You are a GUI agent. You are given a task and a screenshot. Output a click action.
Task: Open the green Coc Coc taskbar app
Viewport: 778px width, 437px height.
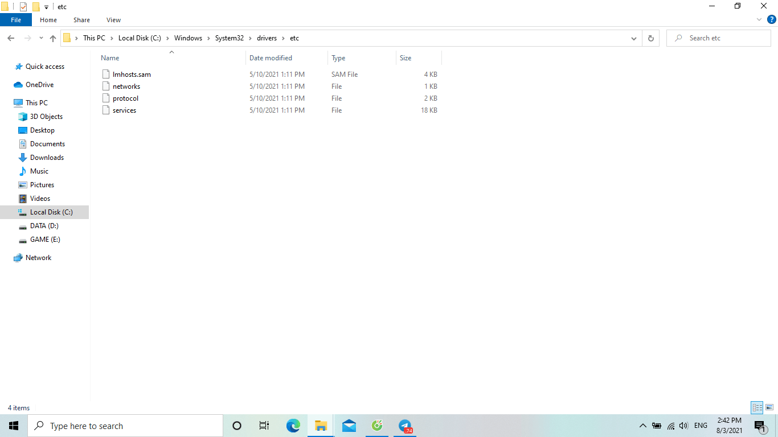(377, 426)
